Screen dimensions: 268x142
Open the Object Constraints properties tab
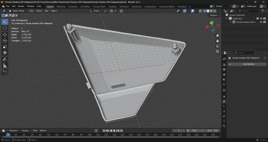[x=224, y=116]
